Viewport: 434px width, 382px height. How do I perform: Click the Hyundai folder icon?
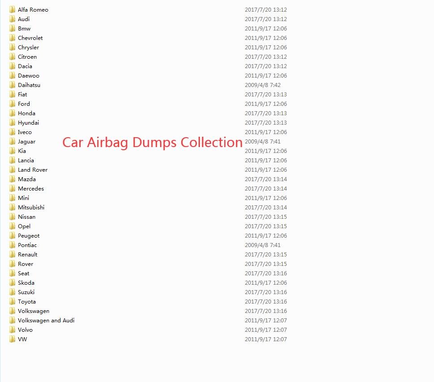pos(12,123)
